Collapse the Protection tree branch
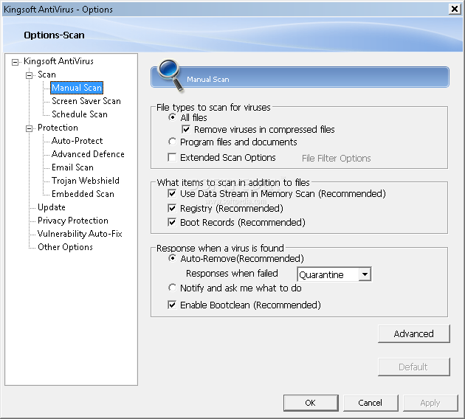 tap(29, 128)
